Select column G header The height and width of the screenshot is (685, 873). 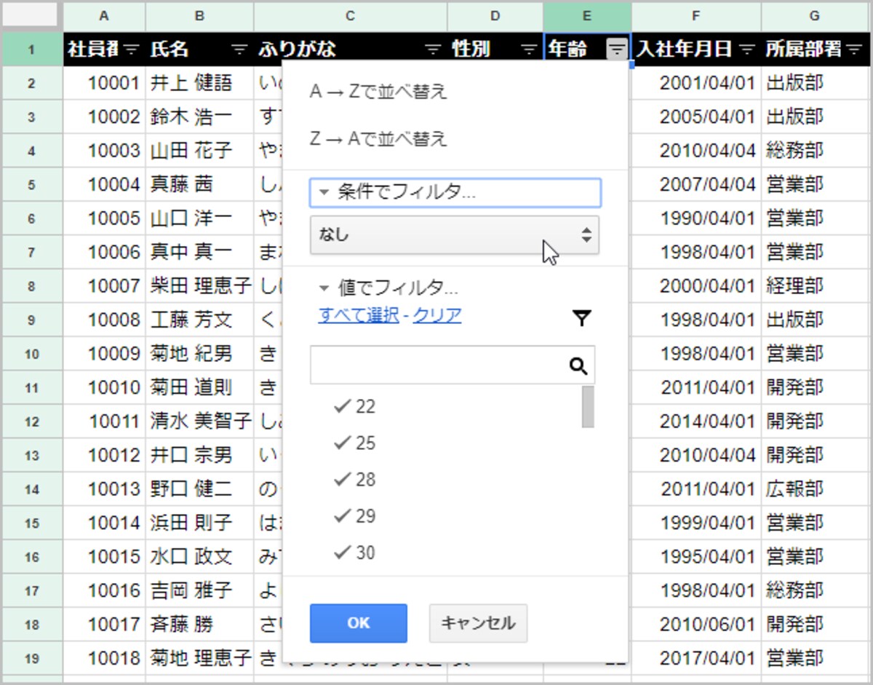pyautogui.click(x=814, y=16)
